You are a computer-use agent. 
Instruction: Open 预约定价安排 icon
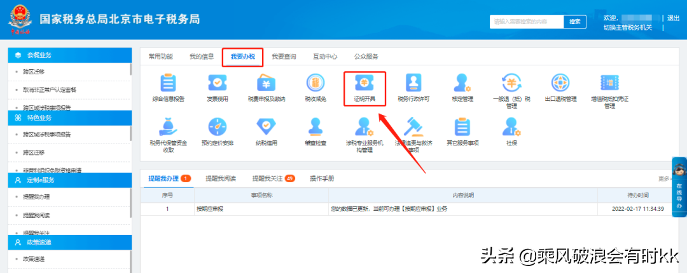coord(218,126)
